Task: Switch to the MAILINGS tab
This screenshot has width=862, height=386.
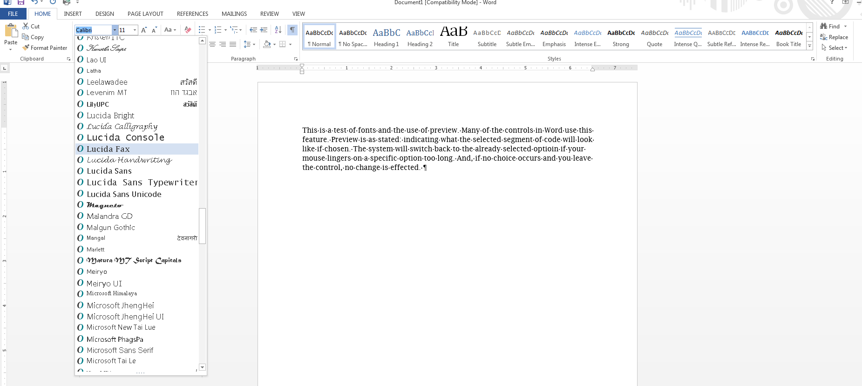Action: (234, 14)
